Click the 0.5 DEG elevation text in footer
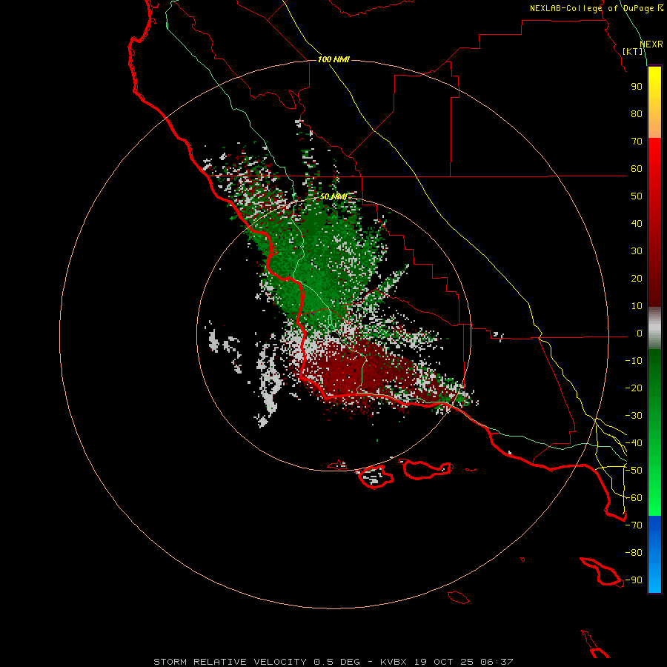 (336, 662)
